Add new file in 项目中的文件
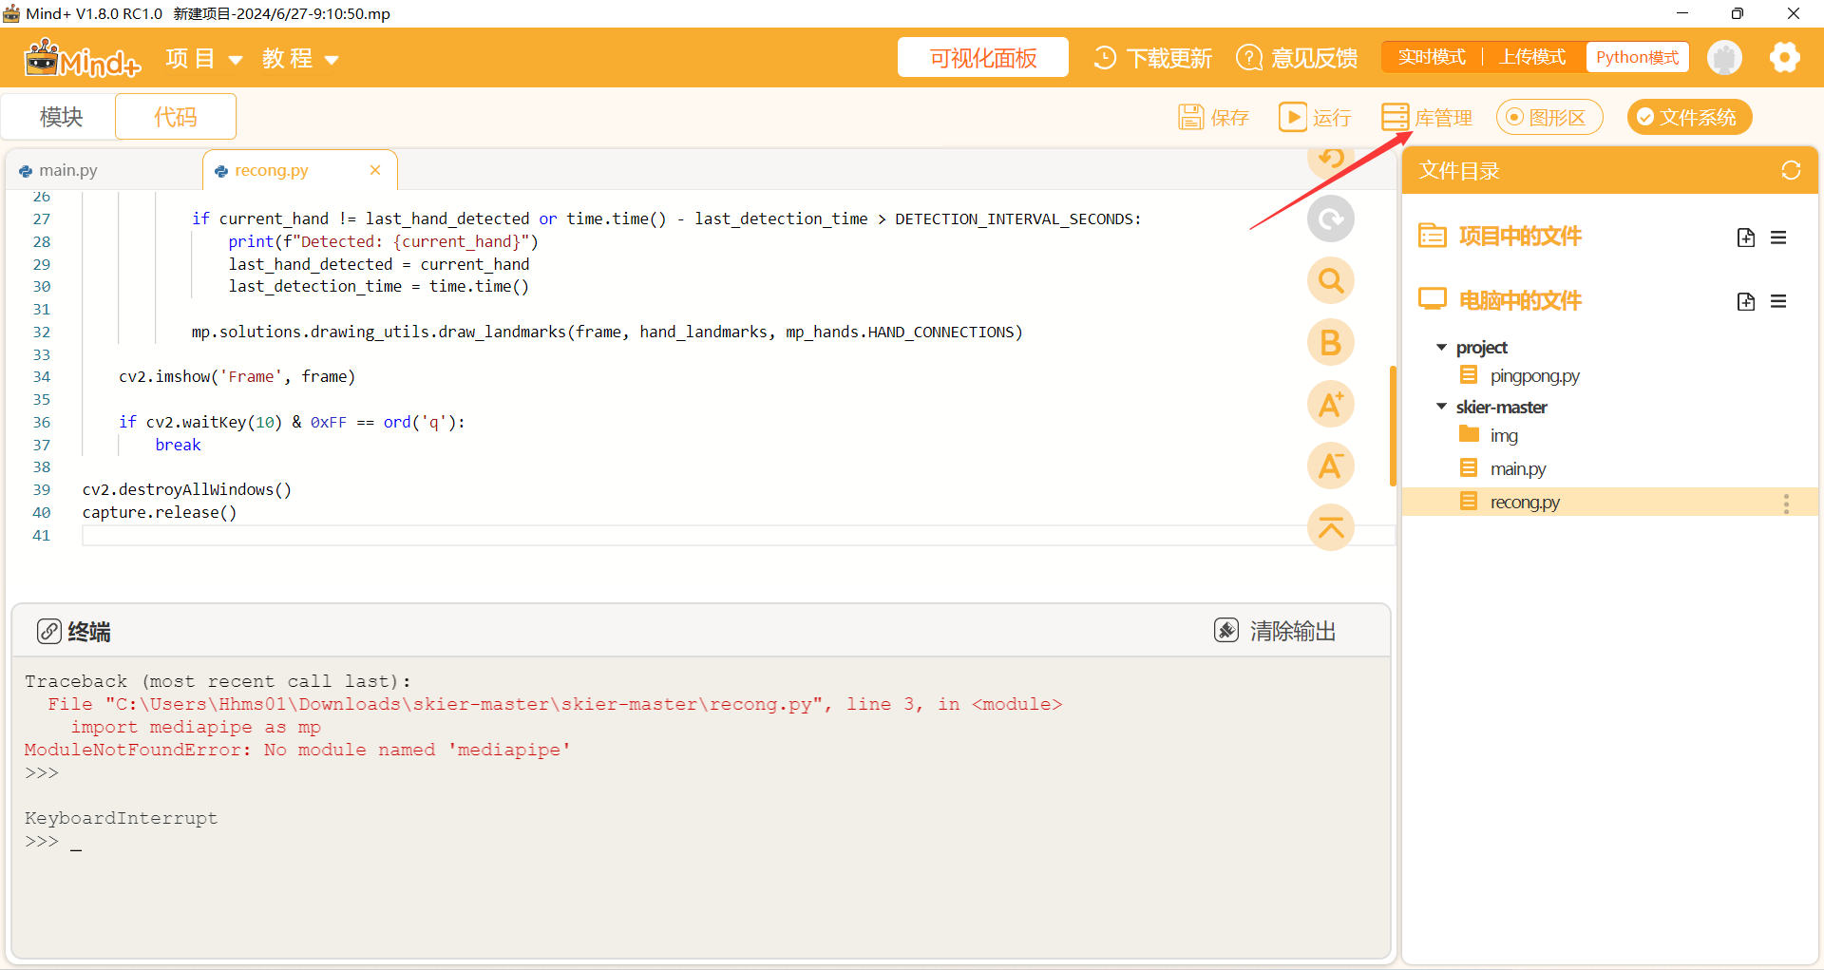This screenshot has width=1824, height=970. pyautogui.click(x=1746, y=238)
